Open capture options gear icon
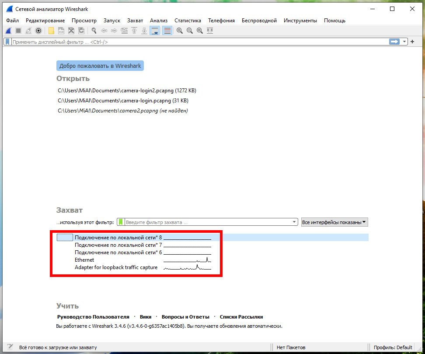Viewport: 425px width, 354px height. pyautogui.click(x=38, y=31)
